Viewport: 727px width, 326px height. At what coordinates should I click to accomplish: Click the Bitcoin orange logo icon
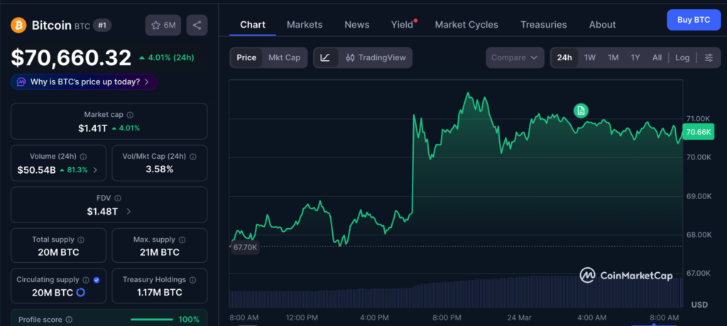point(18,26)
